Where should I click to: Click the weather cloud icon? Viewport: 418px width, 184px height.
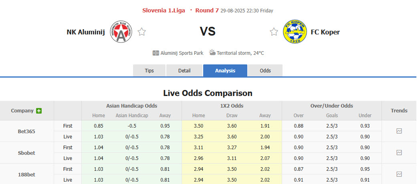click(x=212, y=53)
